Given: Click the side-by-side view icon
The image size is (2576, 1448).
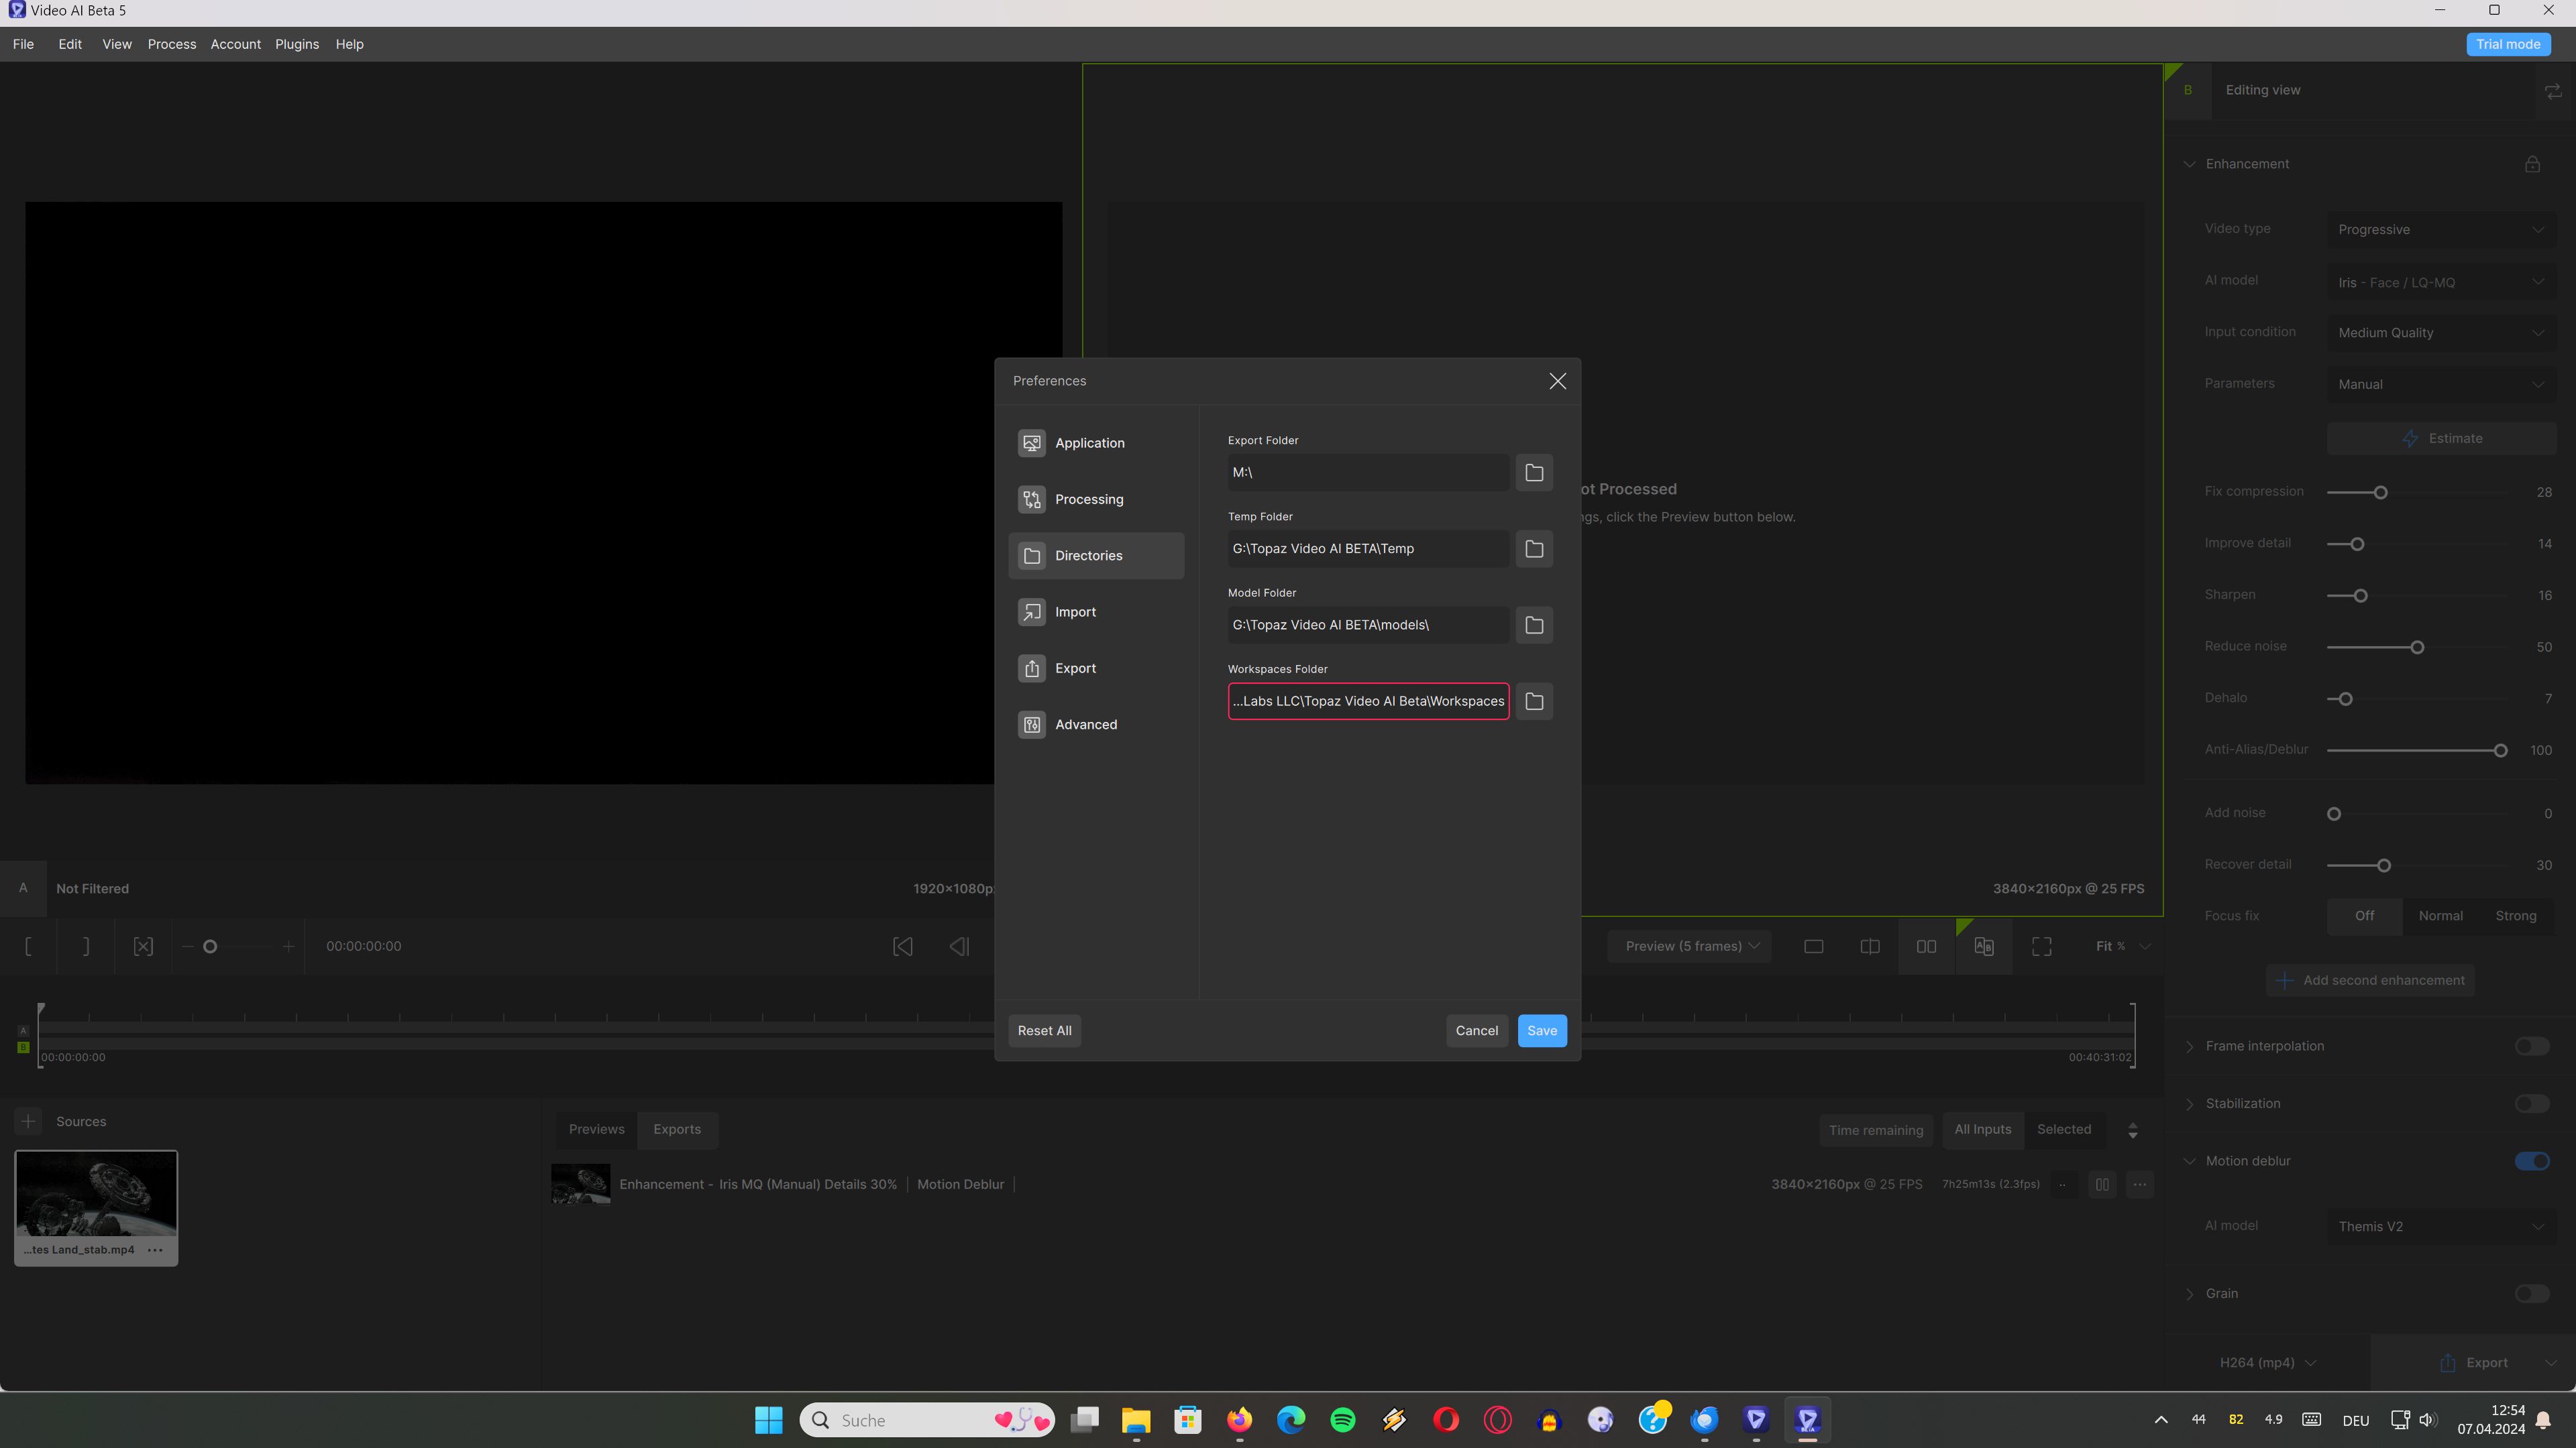Looking at the screenshot, I should point(1926,947).
